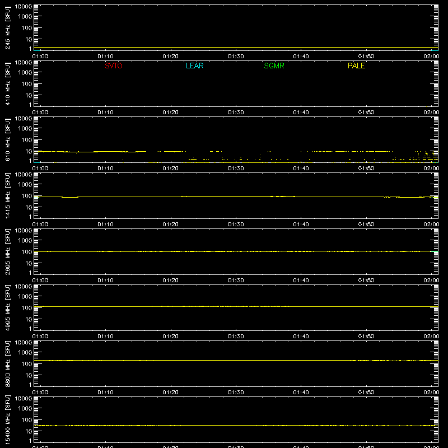Click the yellow flux trace in the 8800 MHz plot
The height and width of the screenshot is (448, 448).
point(236,361)
